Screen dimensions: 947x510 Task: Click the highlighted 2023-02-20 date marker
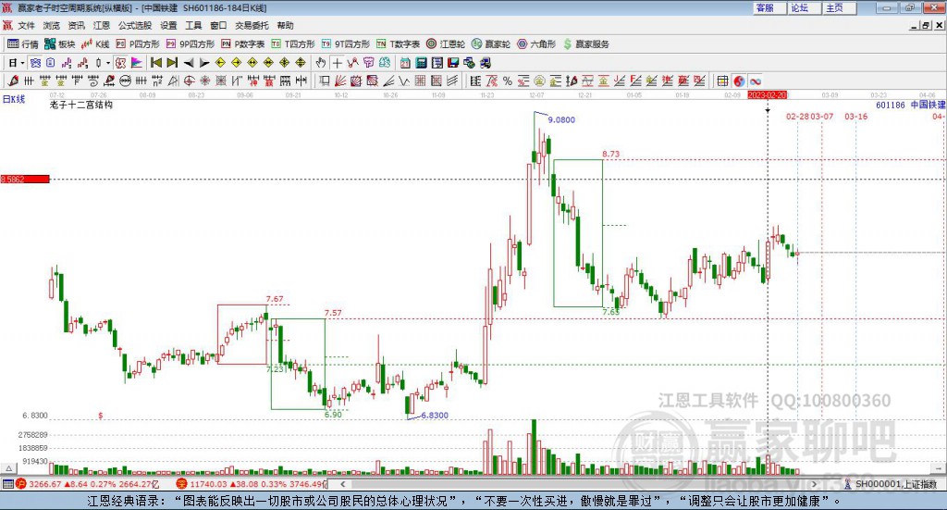(x=767, y=94)
